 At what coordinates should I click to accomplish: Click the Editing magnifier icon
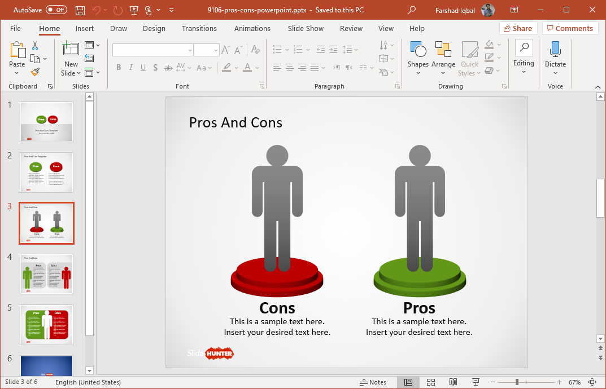point(524,48)
